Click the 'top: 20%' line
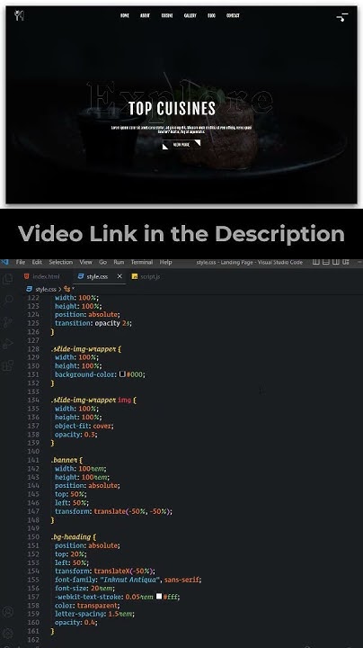This screenshot has width=363, height=648. (71, 553)
